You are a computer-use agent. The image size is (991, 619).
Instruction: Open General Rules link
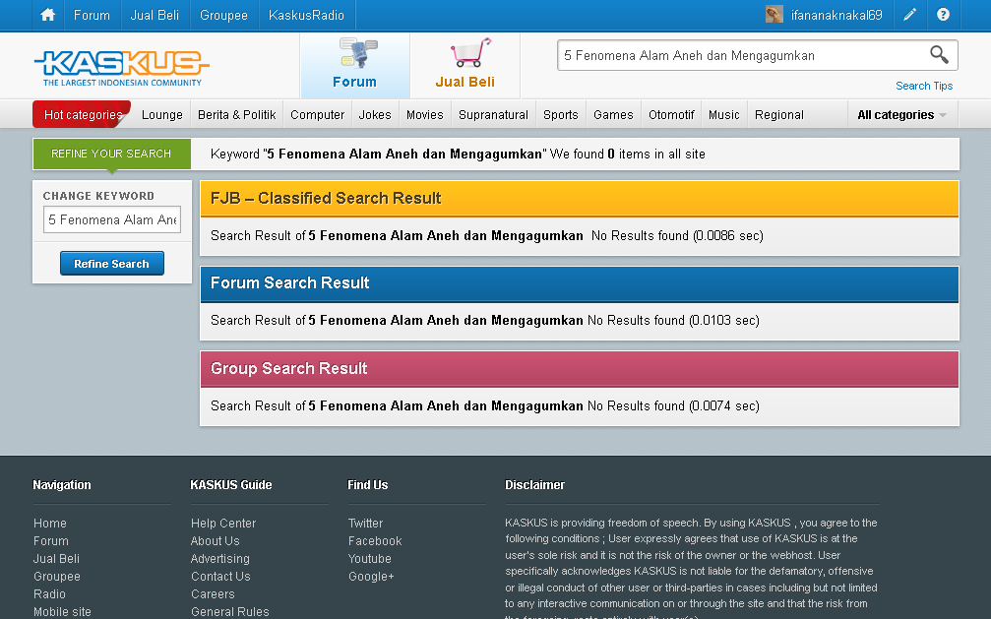pyautogui.click(x=229, y=611)
